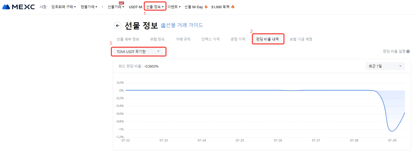The image size is (417, 151).
Task: Switch to the 펀딩 비율 내역 tab
Action: coord(267,39)
